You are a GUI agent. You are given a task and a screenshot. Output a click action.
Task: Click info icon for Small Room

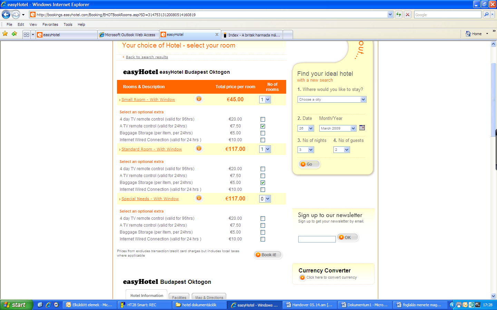(199, 99)
